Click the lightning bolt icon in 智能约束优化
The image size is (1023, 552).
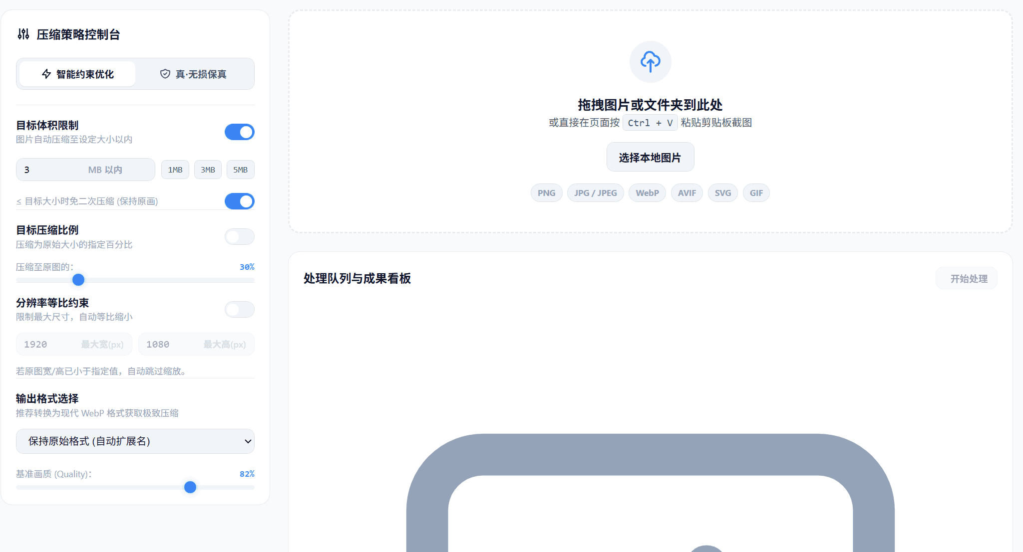46,74
